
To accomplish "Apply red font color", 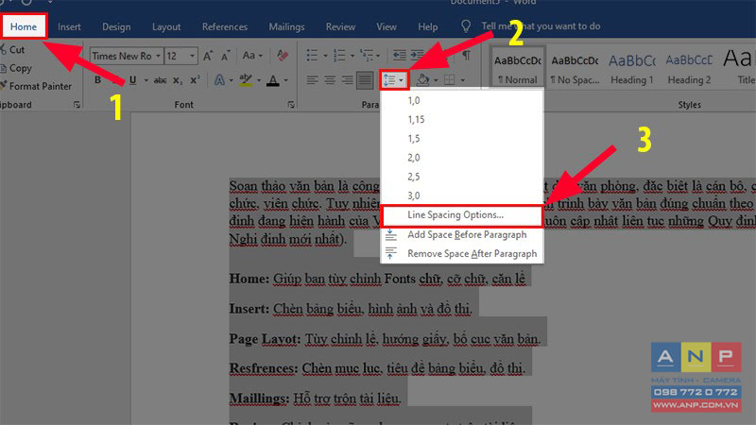I will pyautogui.click(x=273, y=80).
